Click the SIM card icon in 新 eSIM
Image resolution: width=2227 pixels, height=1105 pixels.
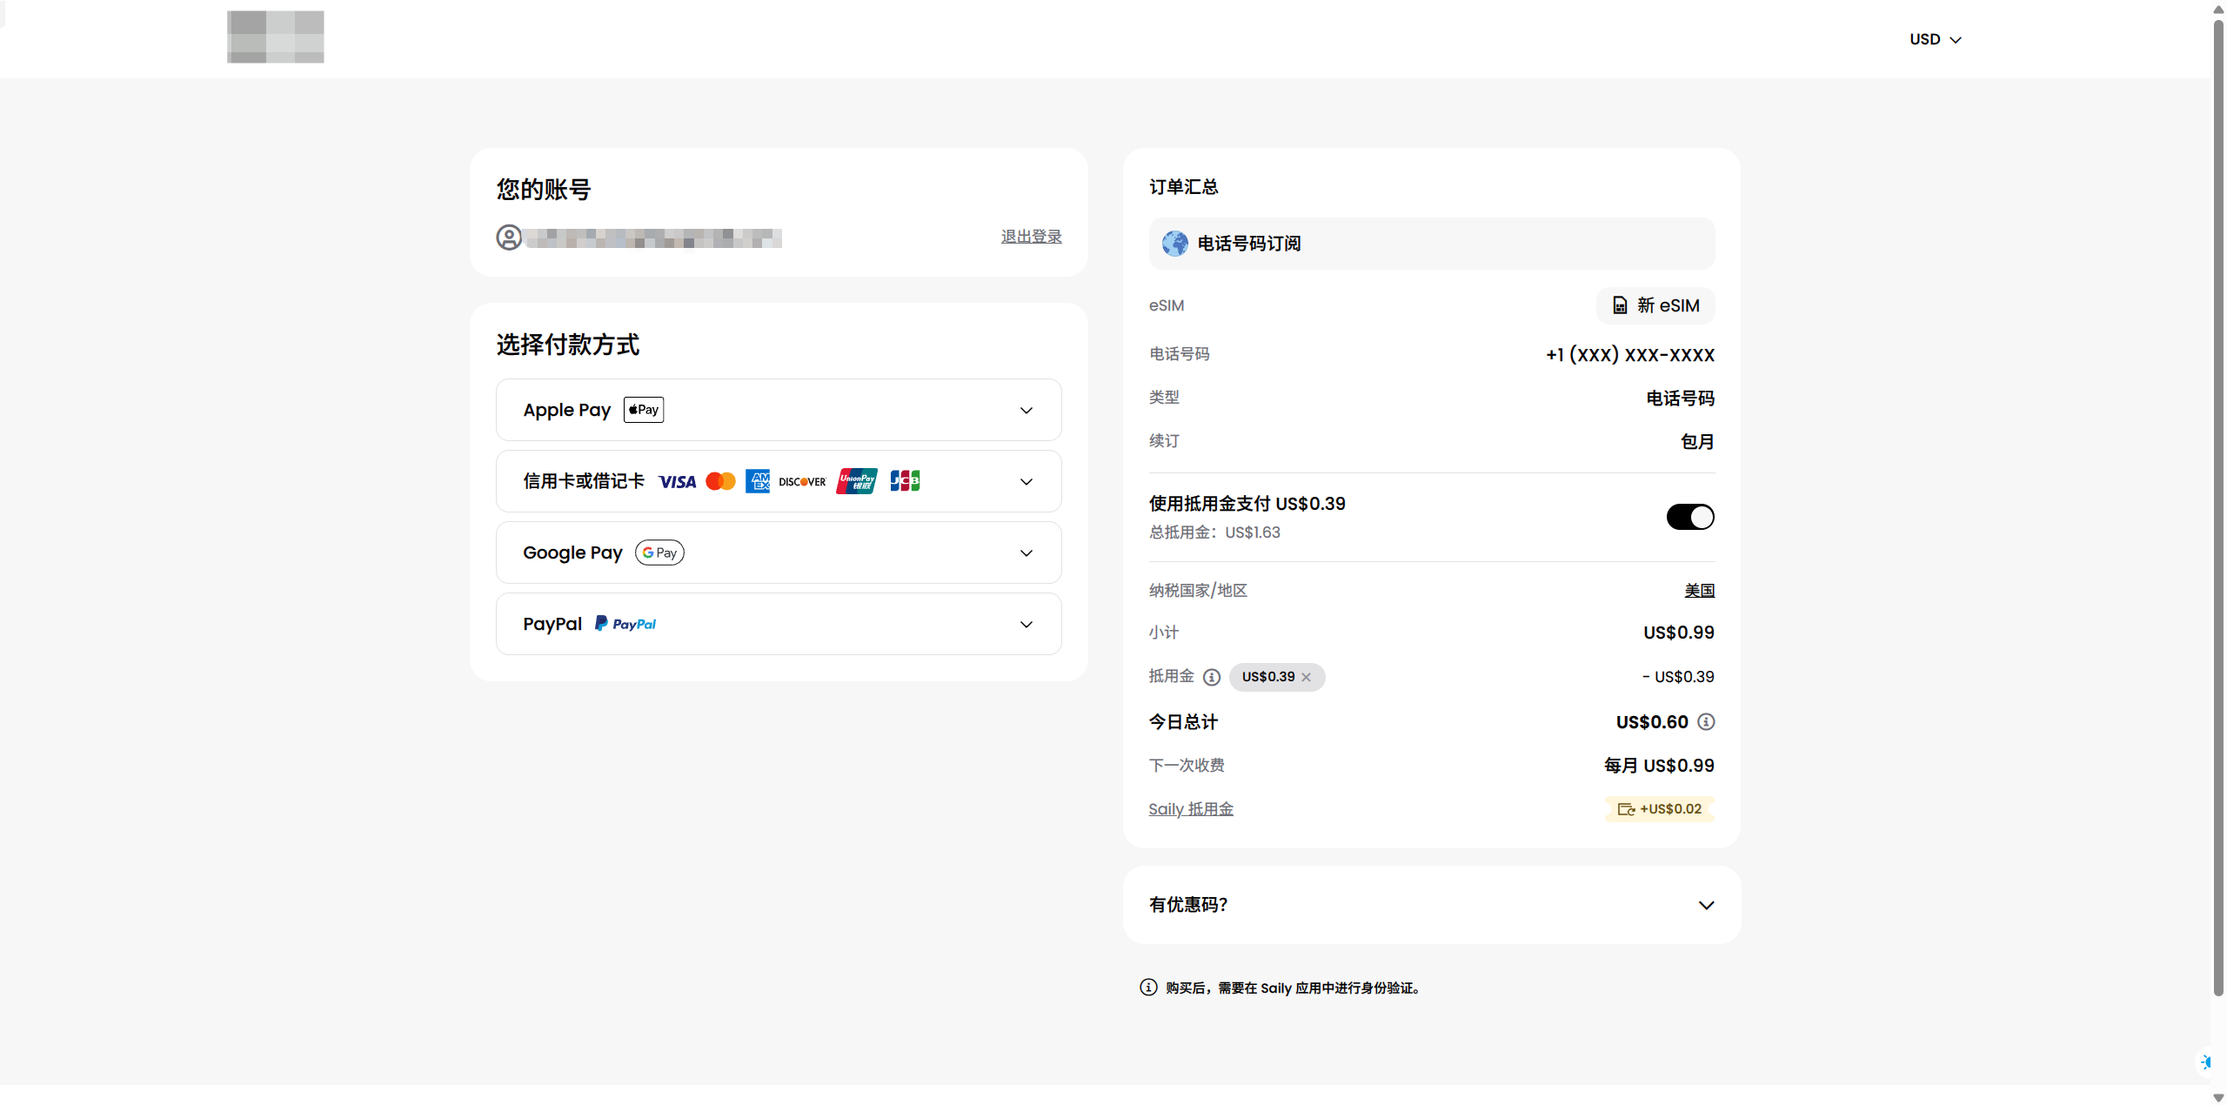coord(1620,305)
